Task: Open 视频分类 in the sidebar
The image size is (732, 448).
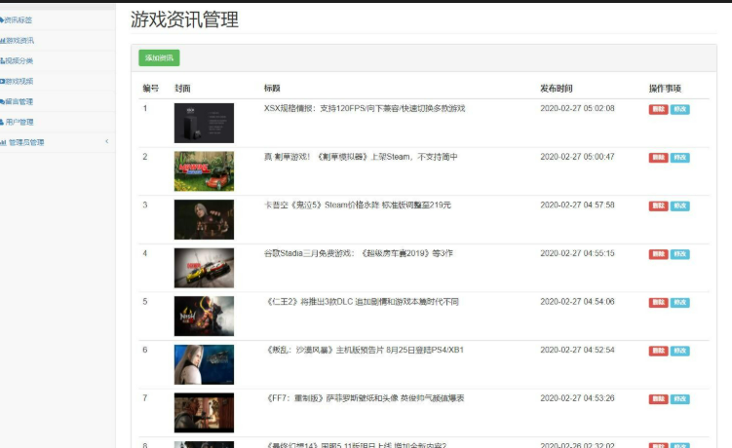Action: click(17, 60)
